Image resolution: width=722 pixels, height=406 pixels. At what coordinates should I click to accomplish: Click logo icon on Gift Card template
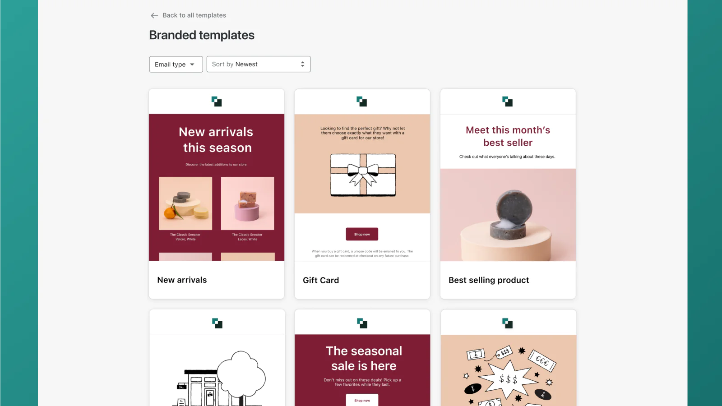coord(362,101)
